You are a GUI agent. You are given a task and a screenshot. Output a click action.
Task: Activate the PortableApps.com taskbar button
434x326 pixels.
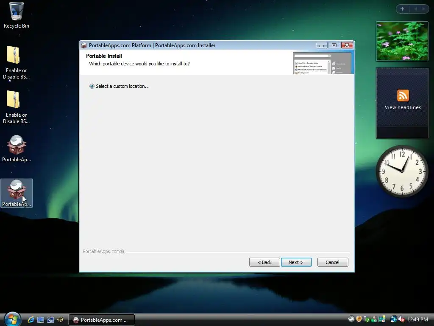pos(102,320)
